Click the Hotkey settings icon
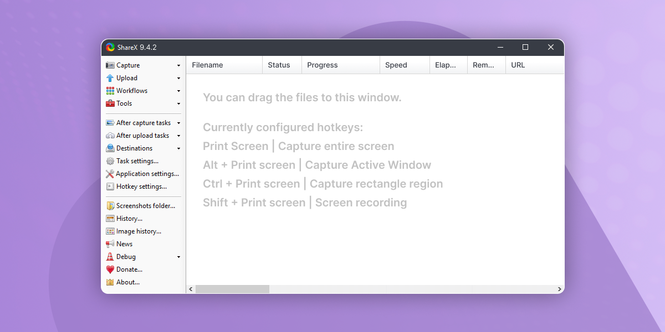 pos(110,186)
